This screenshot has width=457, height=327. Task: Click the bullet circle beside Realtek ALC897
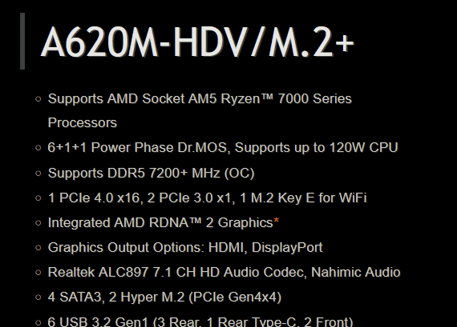(x=38, y=273)
